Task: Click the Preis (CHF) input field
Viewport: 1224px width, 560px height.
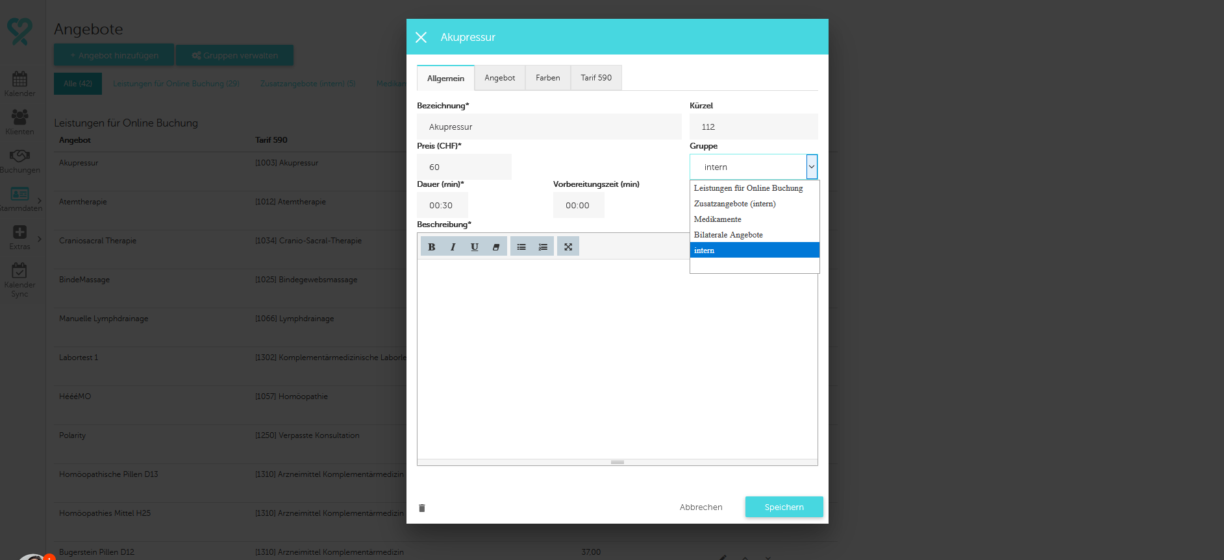Action: point(464,167)
